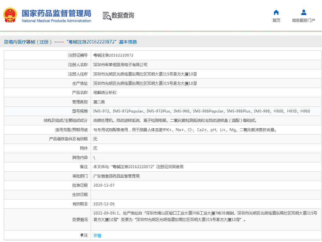
Task: Click the 境内医疗器械（注册）heading text
Action: click(x=30, y=42)
